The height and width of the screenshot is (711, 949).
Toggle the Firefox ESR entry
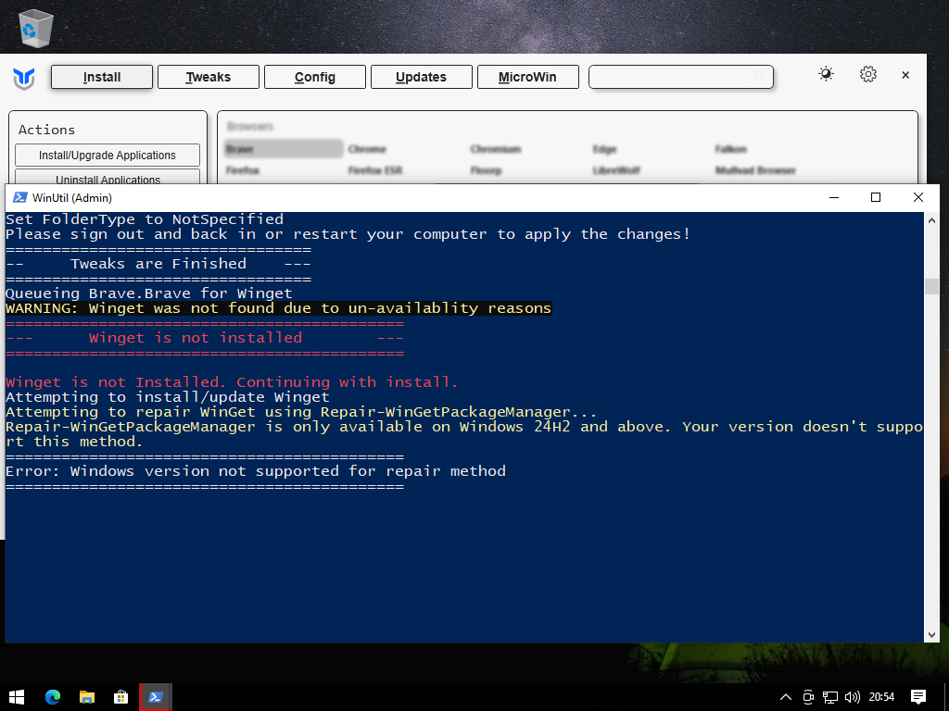pyautogui.click(x=374, y=170)
